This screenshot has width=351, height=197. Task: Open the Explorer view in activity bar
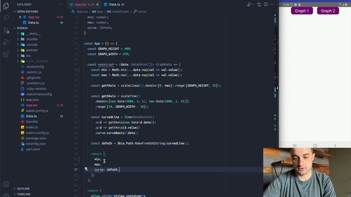(x=6, y=6)
